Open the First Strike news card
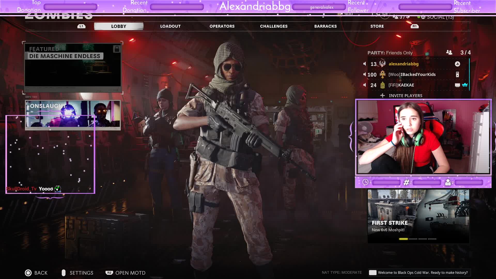The height and width of the screenshot is (279, 496). [x=418, y=216]
